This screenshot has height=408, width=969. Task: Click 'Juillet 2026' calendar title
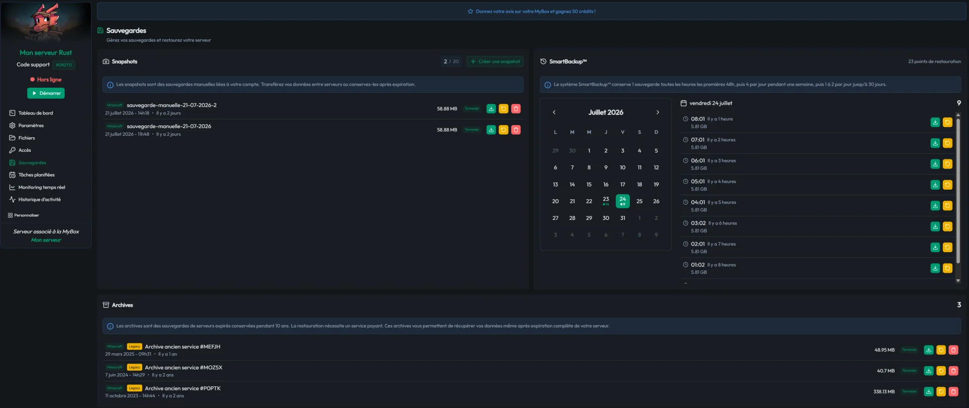tap(606, 112)
